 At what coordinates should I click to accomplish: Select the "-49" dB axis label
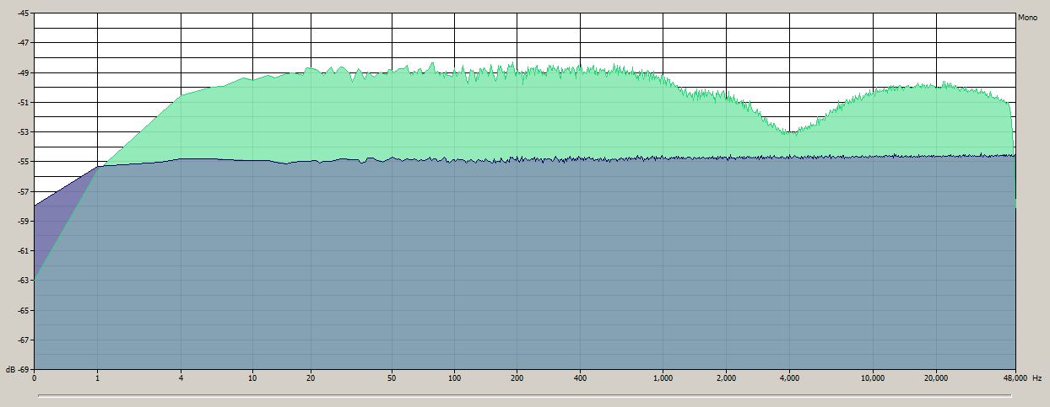[x=22, y=72]
